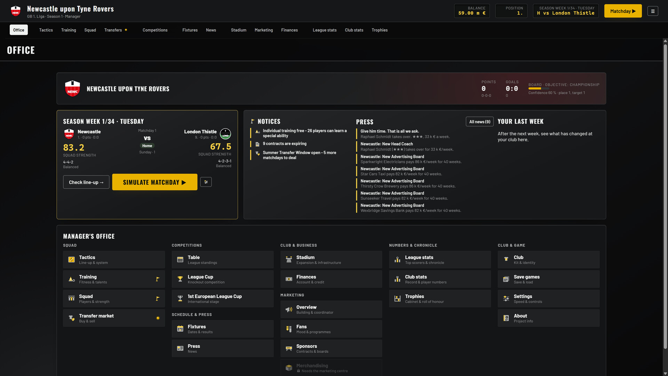Click the Table standings icon

tap(180, 260)
